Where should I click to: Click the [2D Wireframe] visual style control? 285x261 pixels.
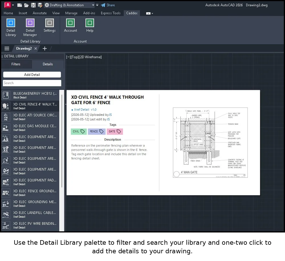pos(90,57)
